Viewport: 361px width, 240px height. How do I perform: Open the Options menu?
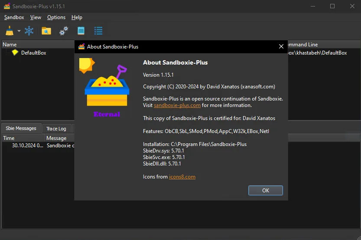(56, 17)
